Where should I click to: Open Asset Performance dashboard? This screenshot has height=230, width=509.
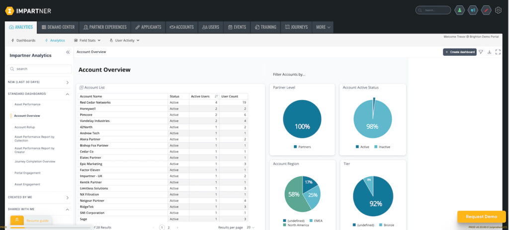tap(27, 104)
